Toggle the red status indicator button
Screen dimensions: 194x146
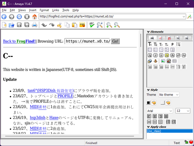pyautogui.click(x=191, y=142)
